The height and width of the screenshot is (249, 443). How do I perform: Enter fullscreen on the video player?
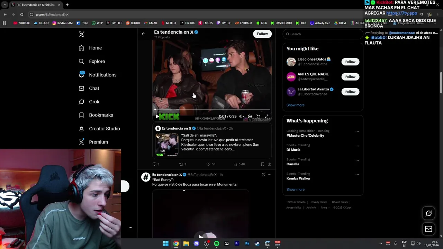pos(266,117)
